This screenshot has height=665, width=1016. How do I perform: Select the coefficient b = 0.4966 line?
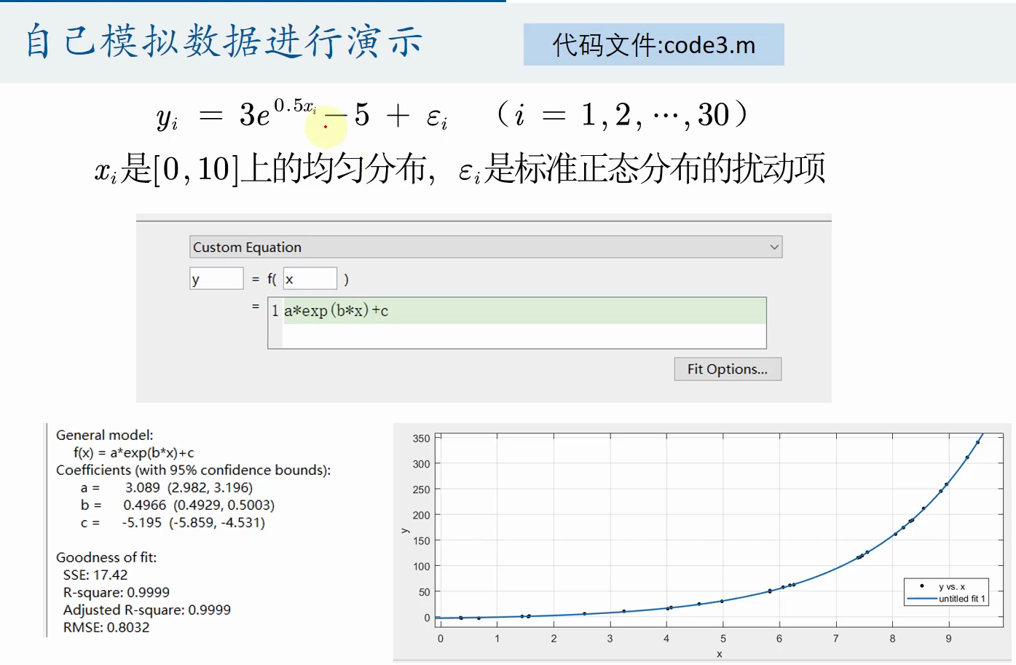pyautogui.click(x=178, y=505)
